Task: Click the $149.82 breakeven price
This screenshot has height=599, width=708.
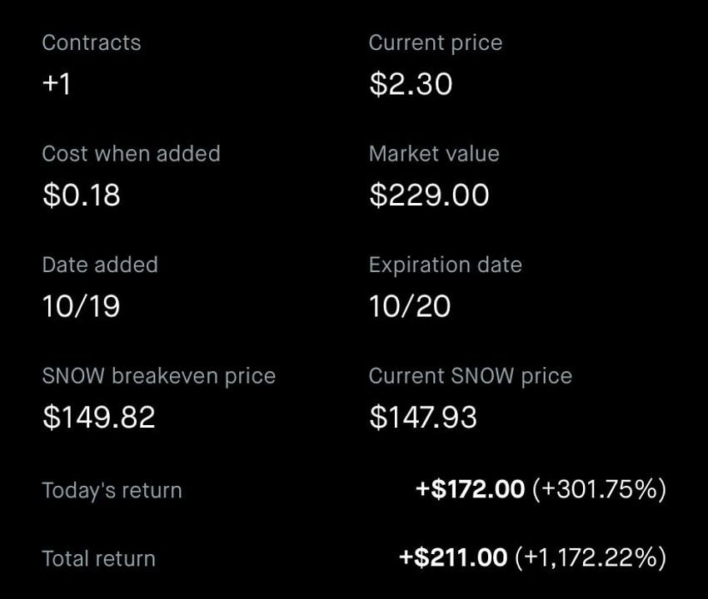Action: click(98, 417)
